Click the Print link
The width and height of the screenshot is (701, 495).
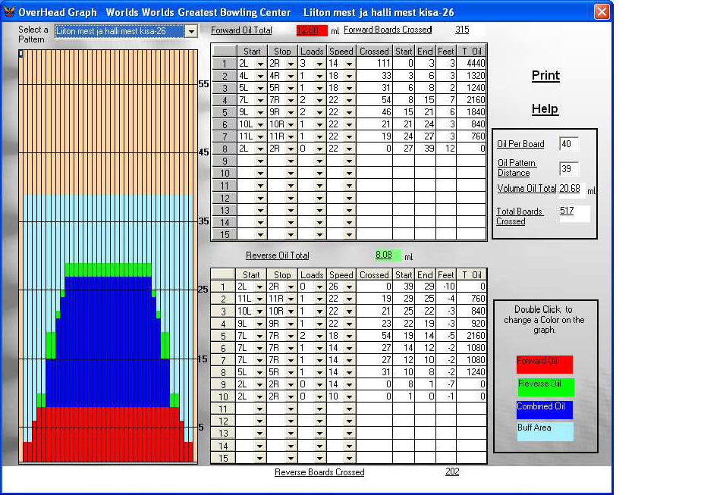click(545, 76)
